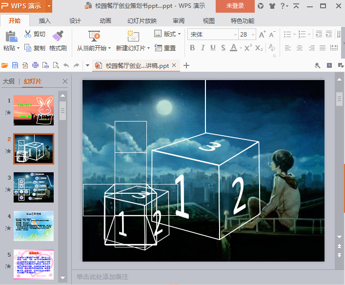Expand the Paste options arrow

pos(19,48)
